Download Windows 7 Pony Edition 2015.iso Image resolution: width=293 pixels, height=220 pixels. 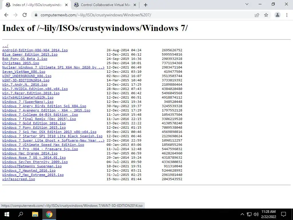click(x=34, y=127)
